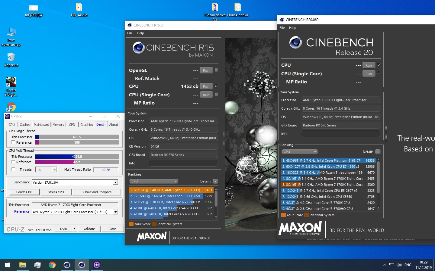
Task: Show hidden system tray icons
Action: (x=384, y=265)
